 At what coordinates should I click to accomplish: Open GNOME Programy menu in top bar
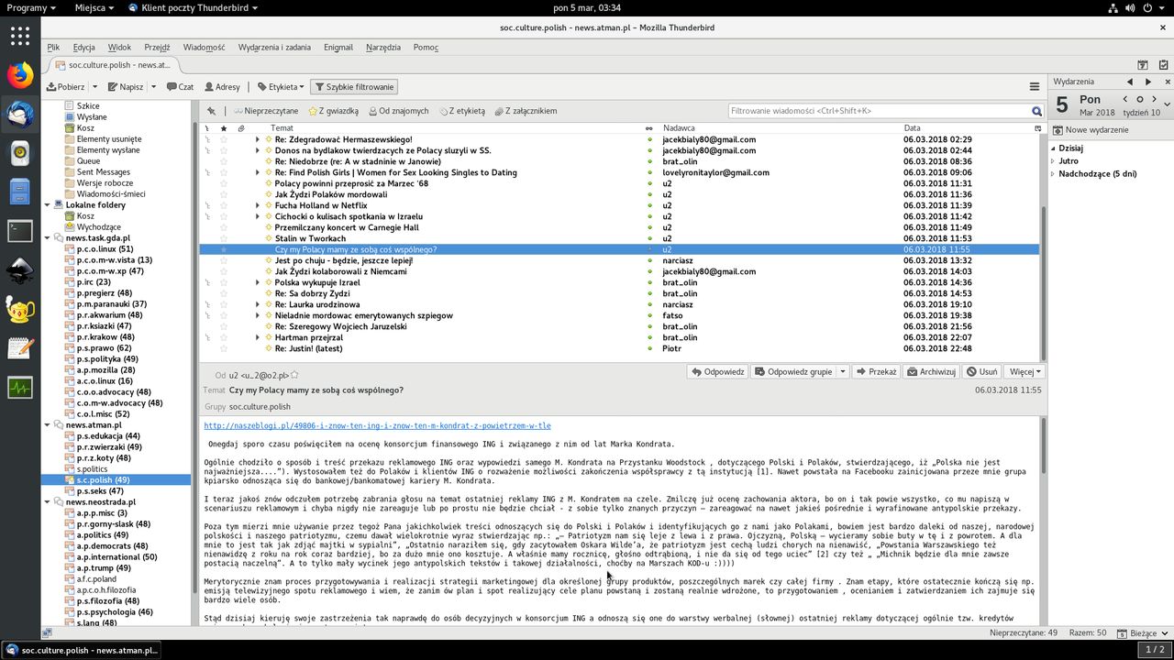coord(30,7)
